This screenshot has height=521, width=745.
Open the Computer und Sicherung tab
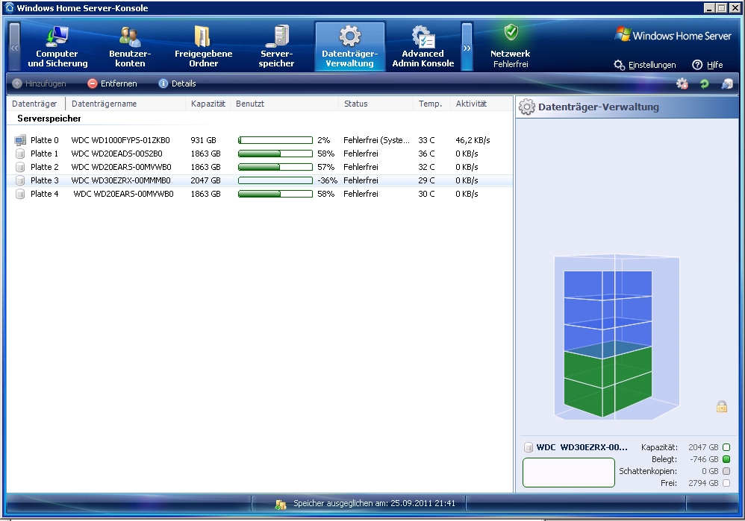coord(57,47)
